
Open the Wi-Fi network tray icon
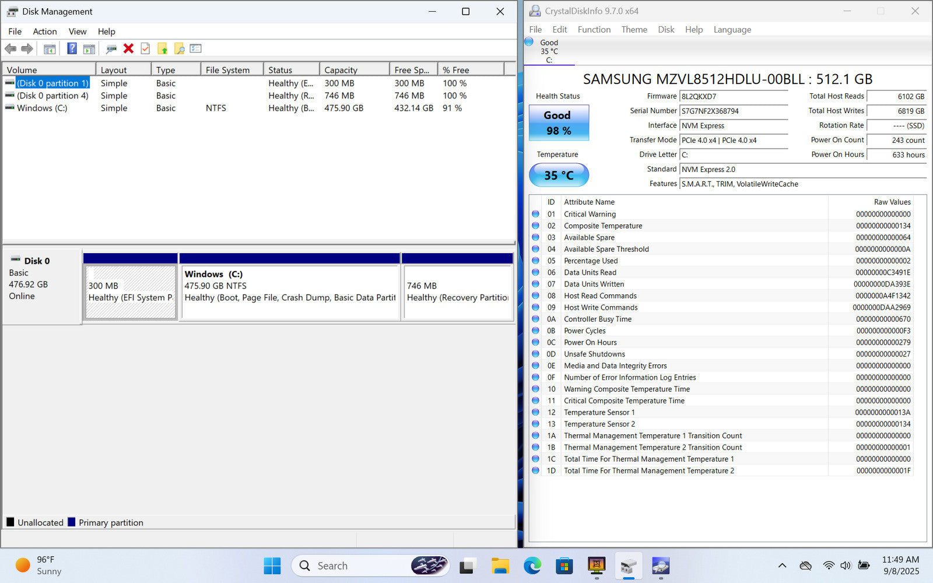coord(829,566)
